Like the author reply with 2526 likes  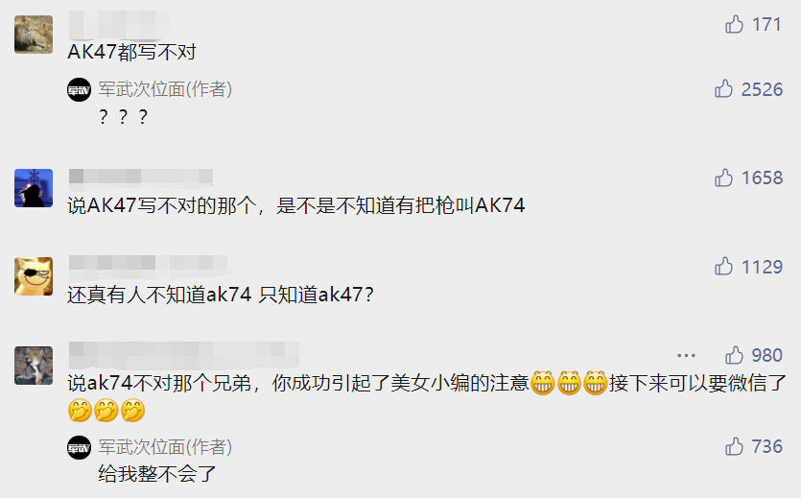(724, 89)
